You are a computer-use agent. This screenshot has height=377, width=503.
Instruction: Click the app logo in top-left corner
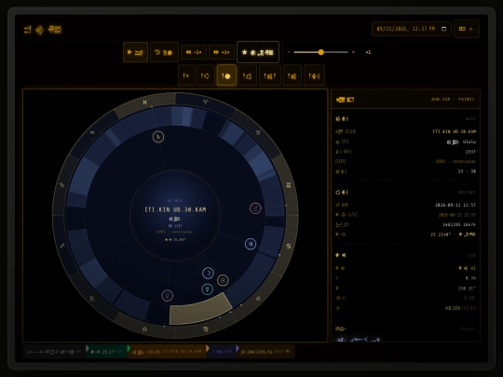(43, 30)
